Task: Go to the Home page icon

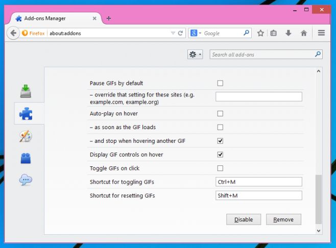Action: click(304, 33)
